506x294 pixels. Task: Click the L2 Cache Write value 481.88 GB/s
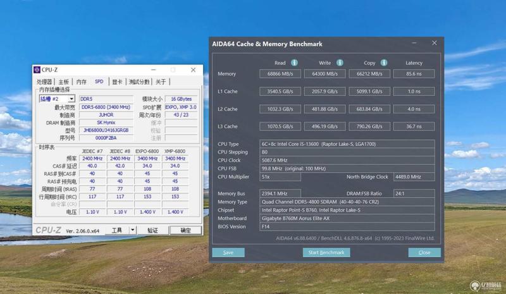click(324, 109)
